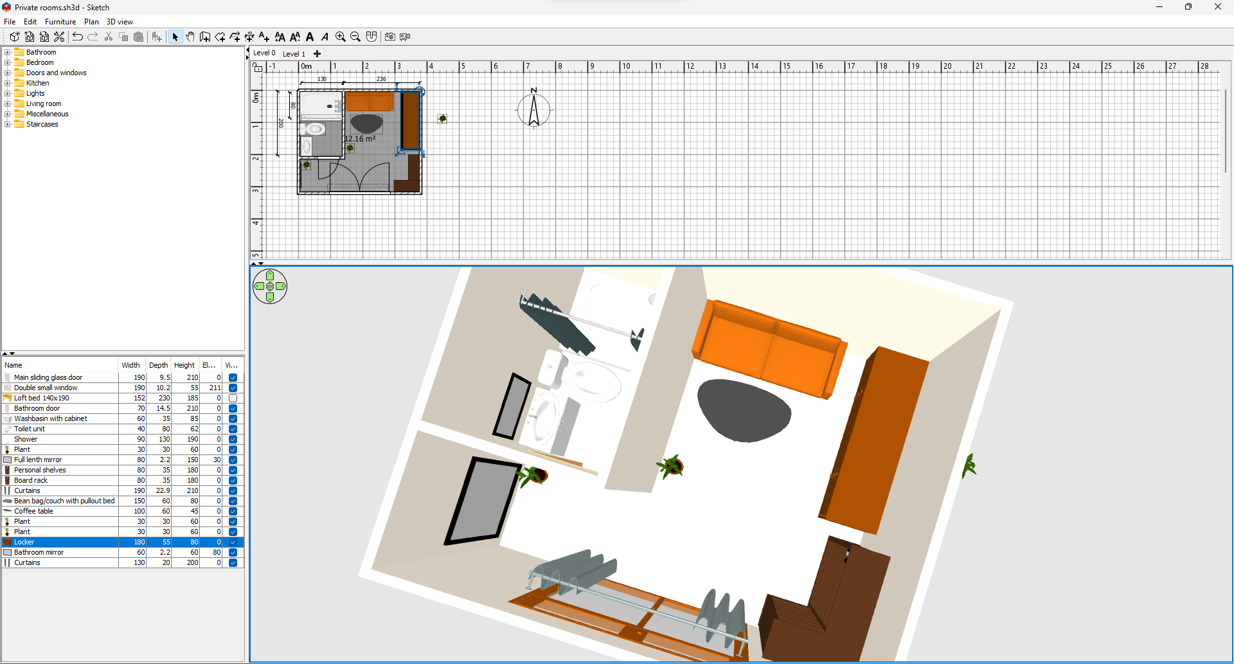Sort furniture by the Name column header
The height and width of the screenshot is (664, 1234).
[x=60, y=364]
